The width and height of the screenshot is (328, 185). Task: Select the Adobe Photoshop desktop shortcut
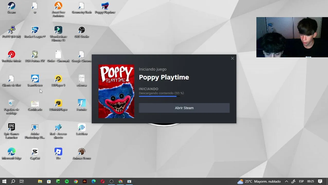[35, 131]
